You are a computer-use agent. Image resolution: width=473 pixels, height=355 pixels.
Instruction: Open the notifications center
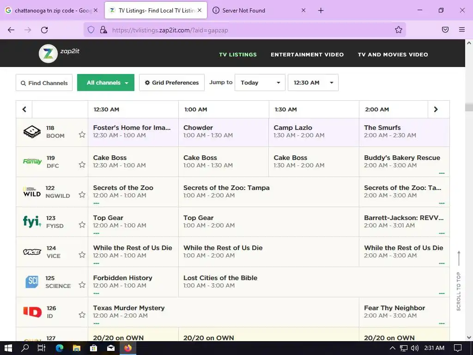458,348
